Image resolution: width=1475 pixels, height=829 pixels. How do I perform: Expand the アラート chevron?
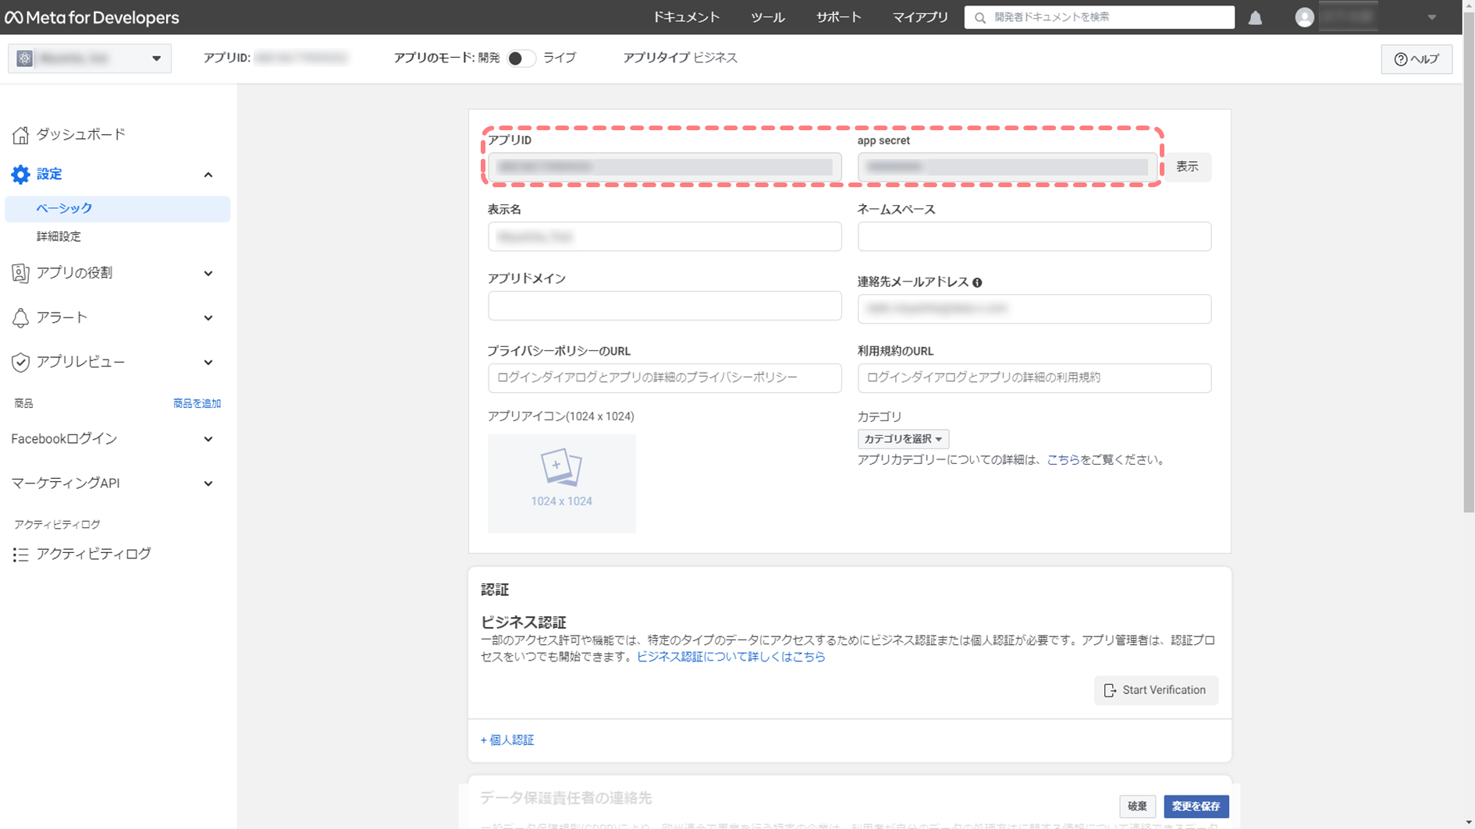point(208,318)
